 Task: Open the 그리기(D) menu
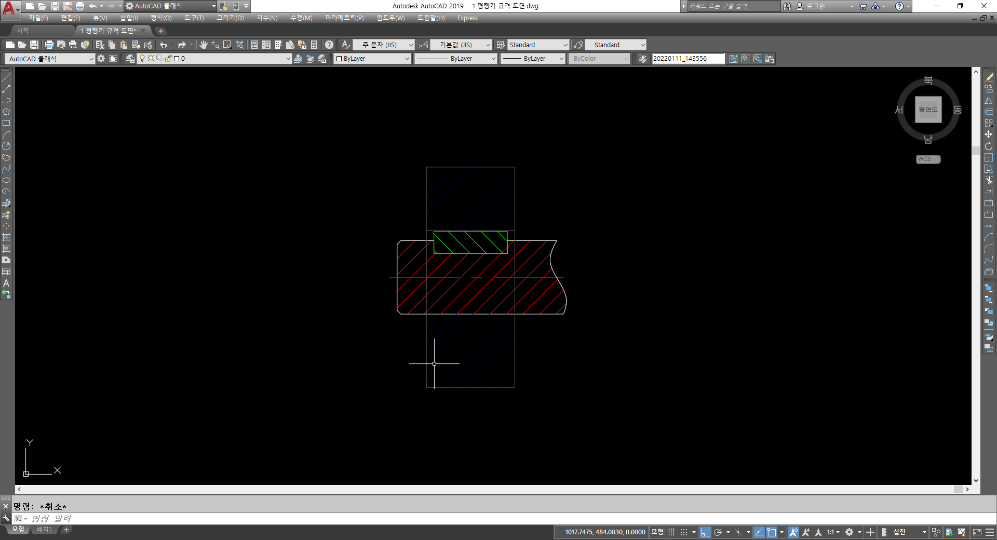230,18
